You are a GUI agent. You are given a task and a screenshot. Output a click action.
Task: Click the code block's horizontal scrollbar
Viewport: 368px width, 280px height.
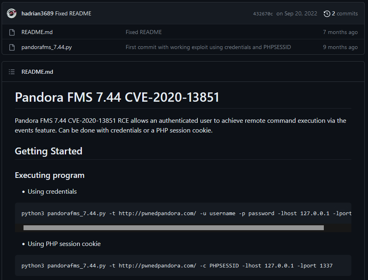pyautogui.click(x=173, y=228)
